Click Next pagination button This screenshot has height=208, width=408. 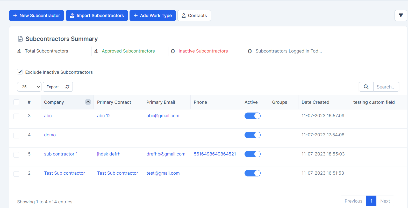[385, 201]
